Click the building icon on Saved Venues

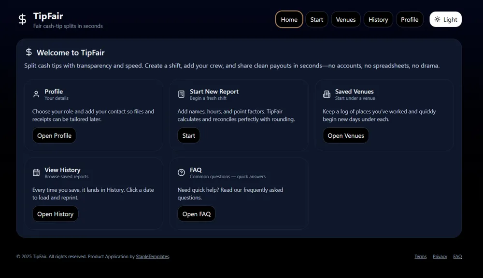[x=327, y=94]
